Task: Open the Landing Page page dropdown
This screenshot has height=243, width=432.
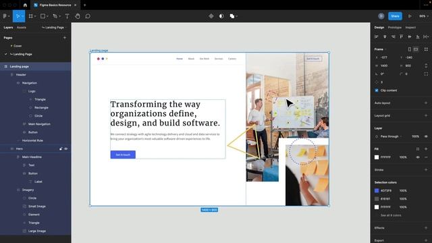Action: pyautogui.click(x=54, y=28)
